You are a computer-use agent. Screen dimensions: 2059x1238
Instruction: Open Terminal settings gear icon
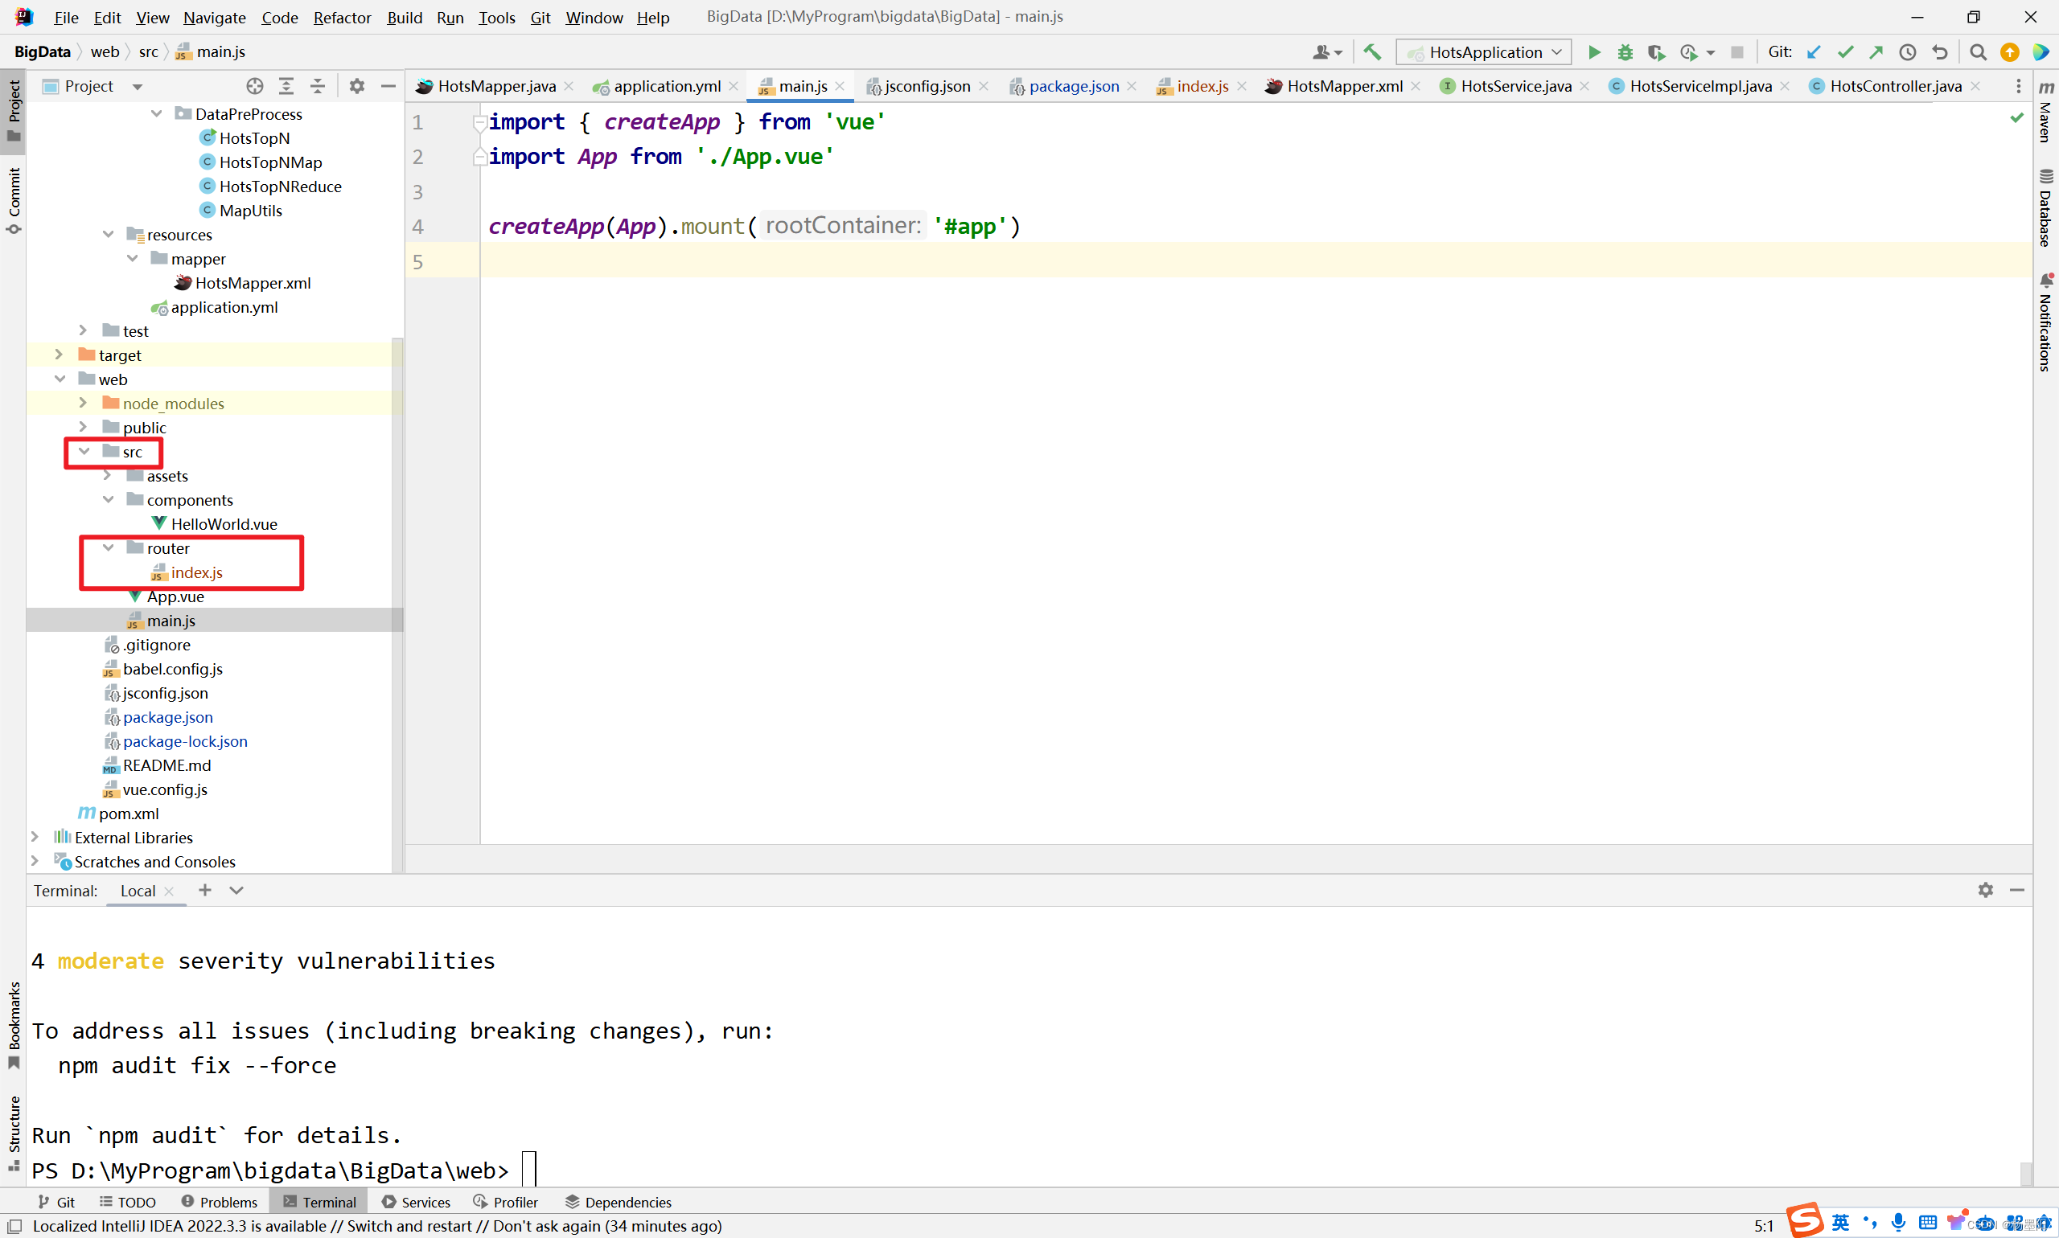pyautogui.click(x=1986, y=890)
